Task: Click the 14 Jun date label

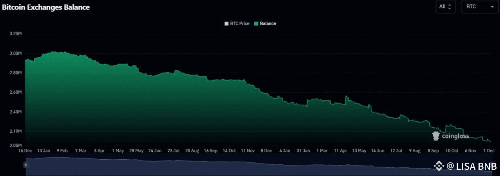Action: 378,151
